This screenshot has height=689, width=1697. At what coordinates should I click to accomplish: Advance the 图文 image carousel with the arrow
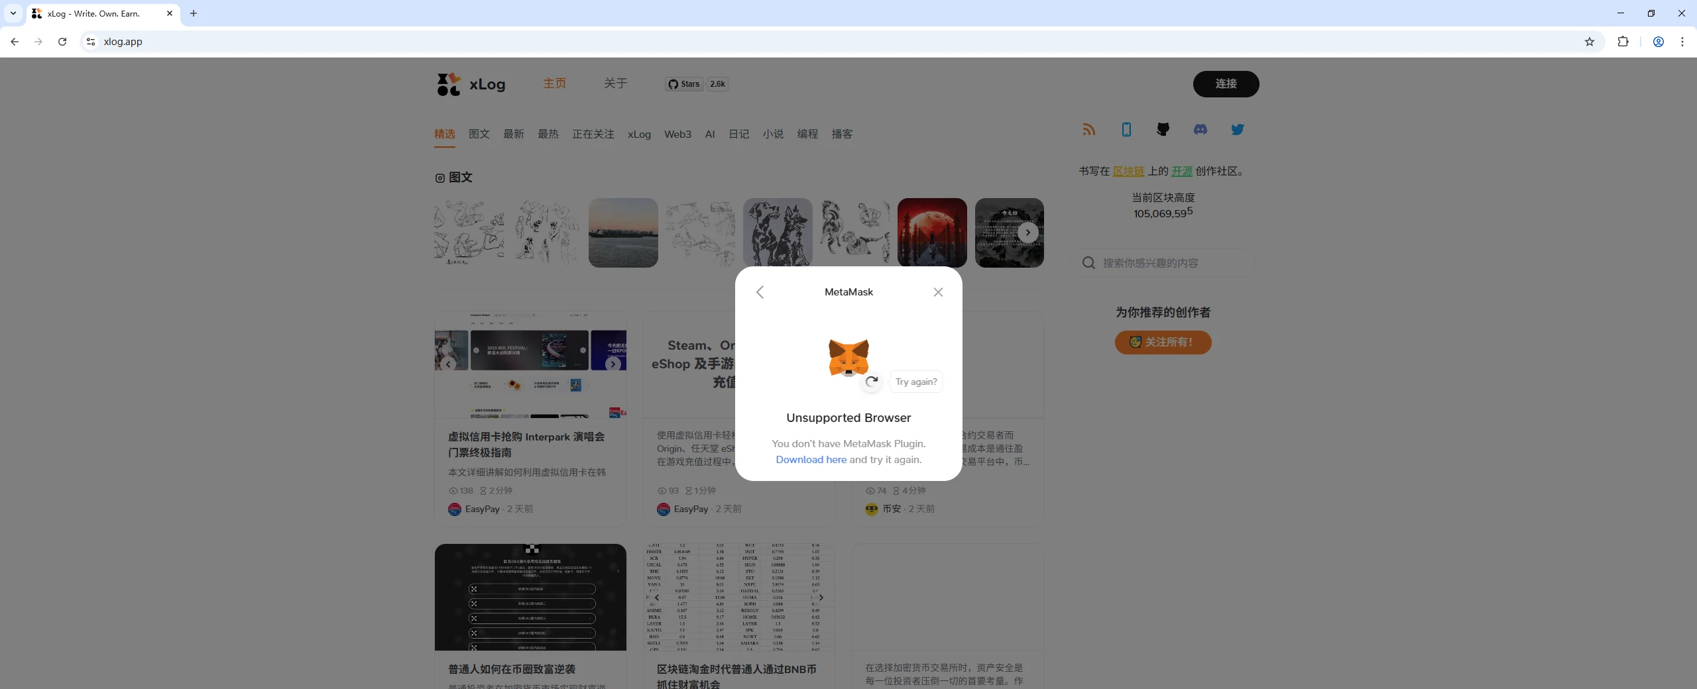click(1027, 233)
